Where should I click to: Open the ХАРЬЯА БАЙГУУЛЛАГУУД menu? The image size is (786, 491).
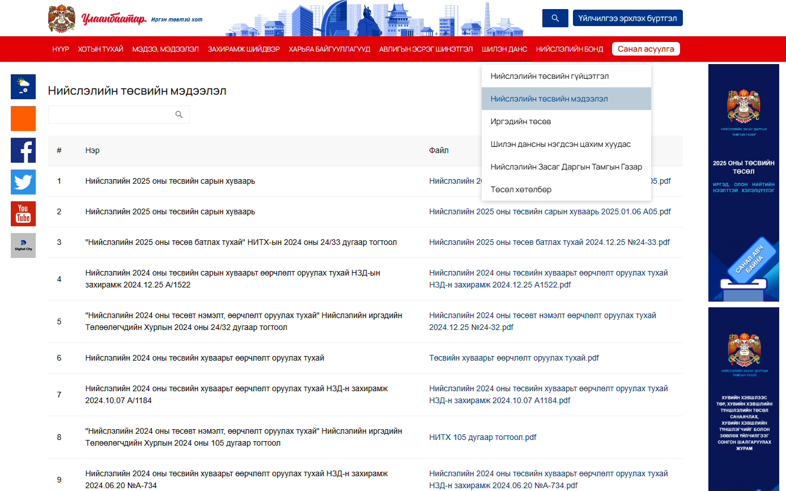pyautogui.click(x=329, y=49)
